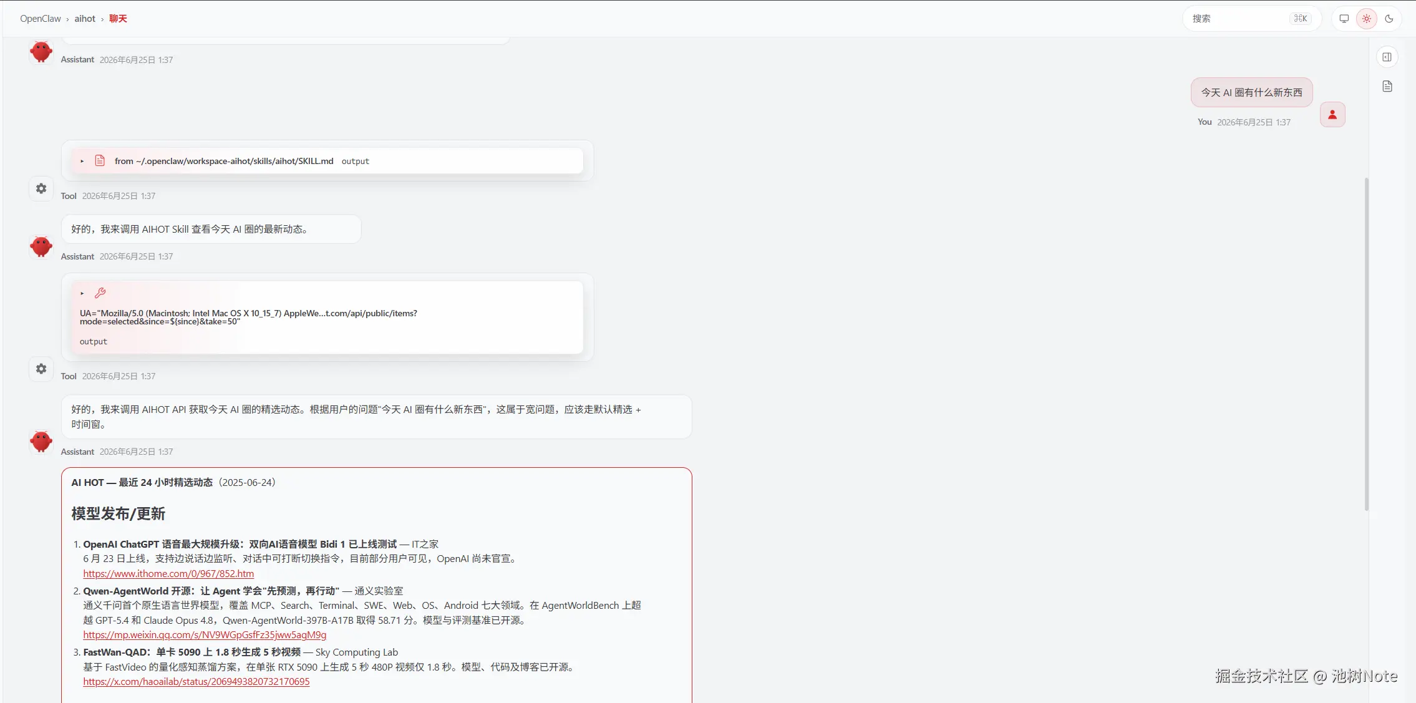This screenshot has height=703, width=1416.
Task: Click the output label next to SKILL.md
Action: coord(356,161)
